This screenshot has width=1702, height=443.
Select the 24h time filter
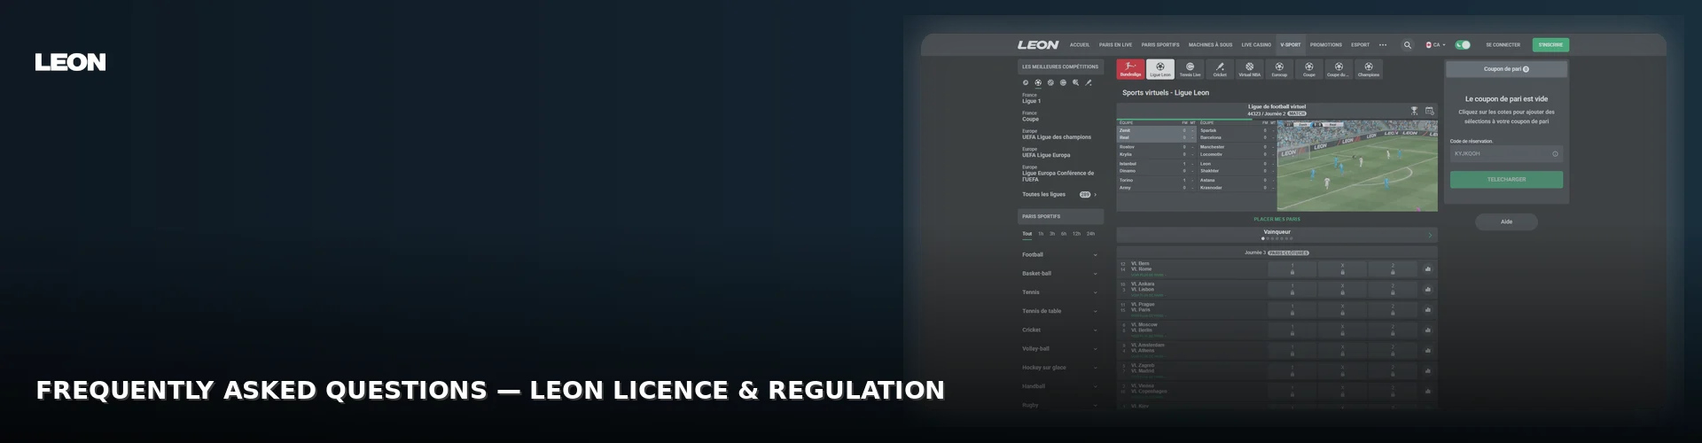pyautogui.click(x=1090, y=234)
